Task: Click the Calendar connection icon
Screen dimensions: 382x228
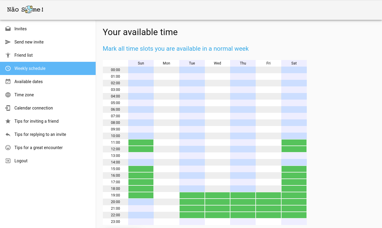Action: point(8,108)
